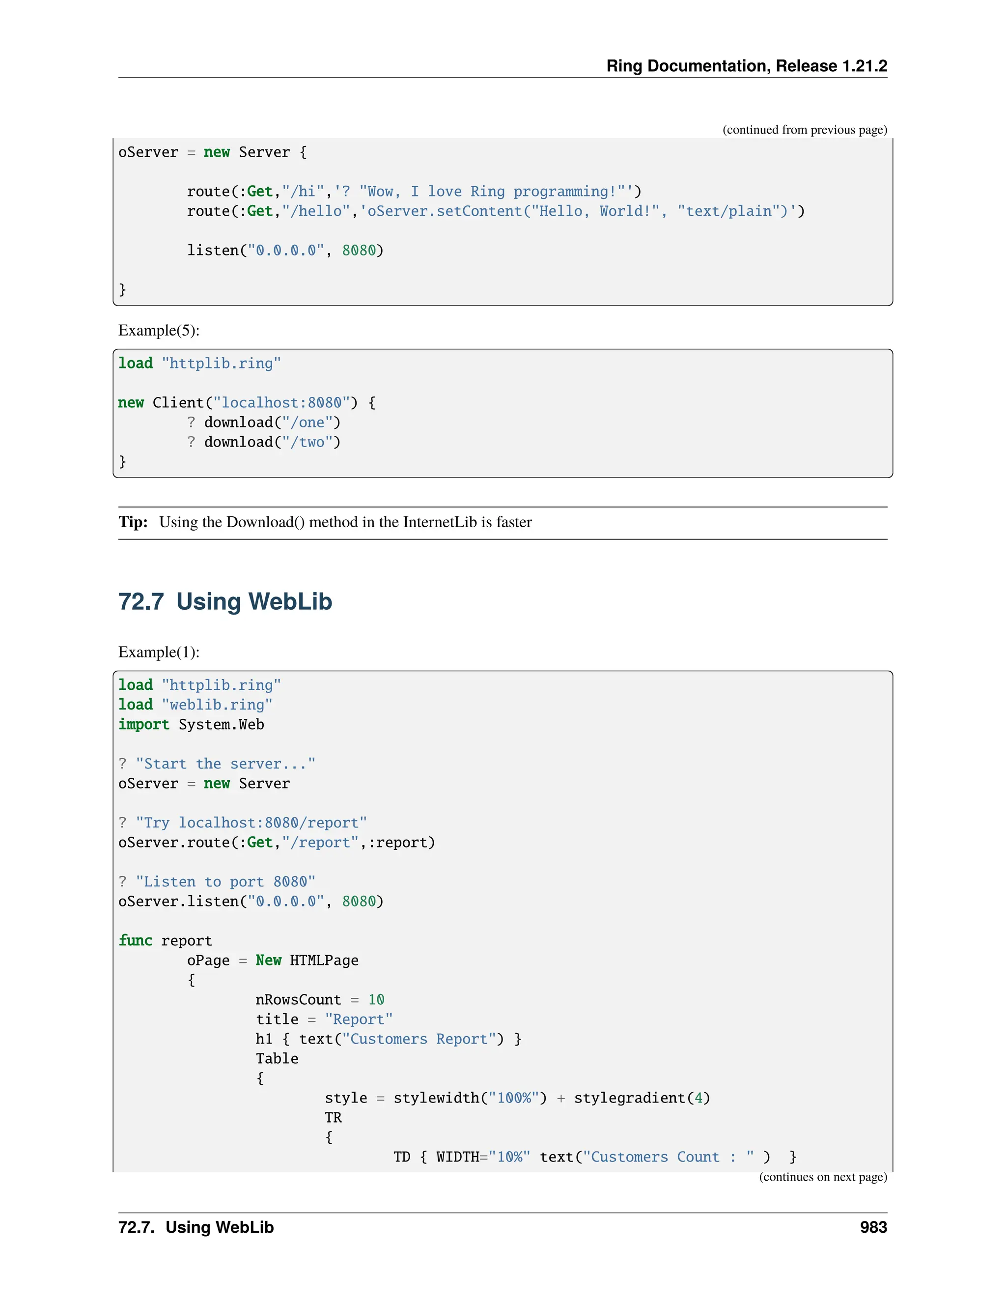Click the "import System.Web" code line

click(x=191, y=724)
